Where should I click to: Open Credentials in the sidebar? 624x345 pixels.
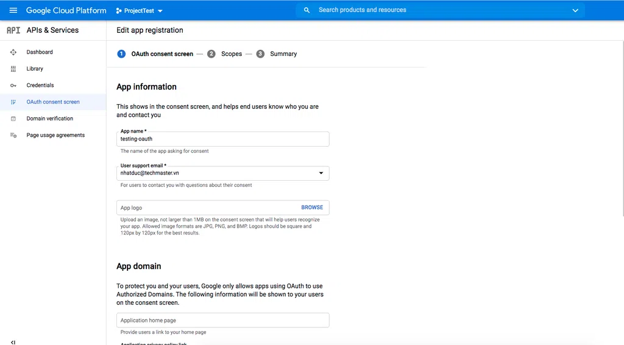(53, 85)
